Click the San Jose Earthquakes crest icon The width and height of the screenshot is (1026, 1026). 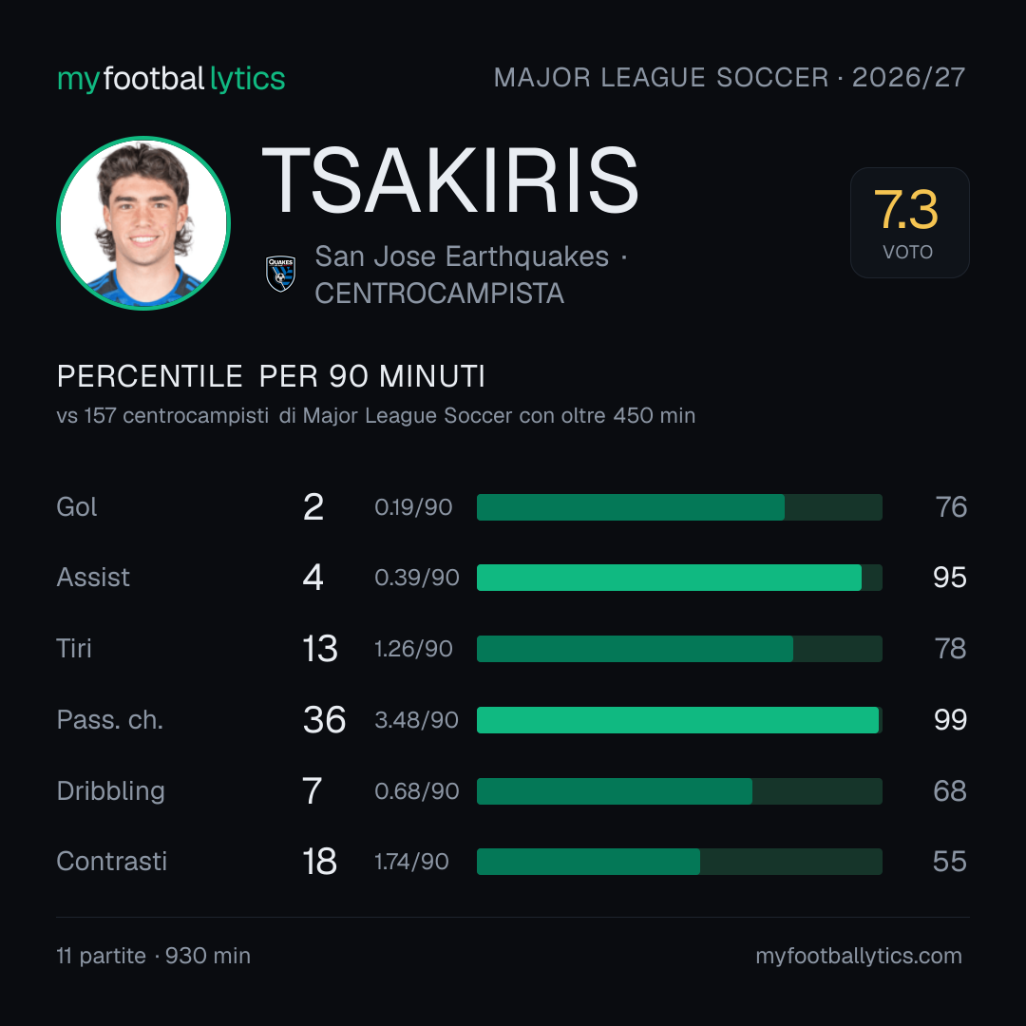pyautogui.click(x=280, y=274)
